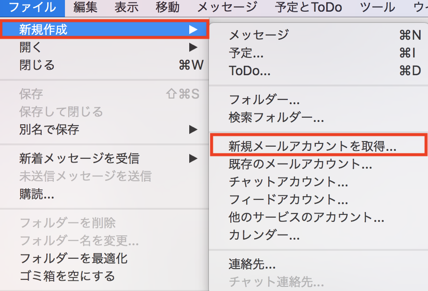Choose 閉じる from the file menu

[x=37, y=65]
